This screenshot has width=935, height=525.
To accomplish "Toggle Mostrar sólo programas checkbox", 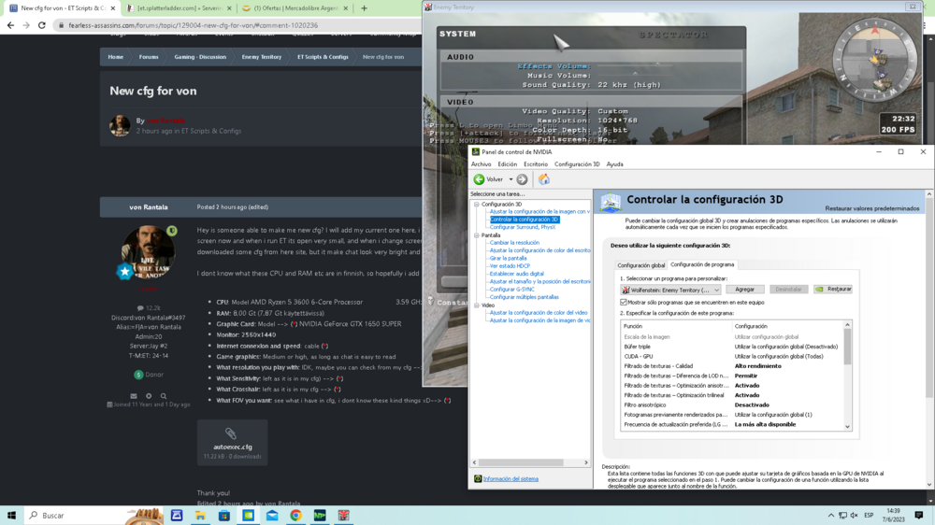I will (x=624, y=302).
